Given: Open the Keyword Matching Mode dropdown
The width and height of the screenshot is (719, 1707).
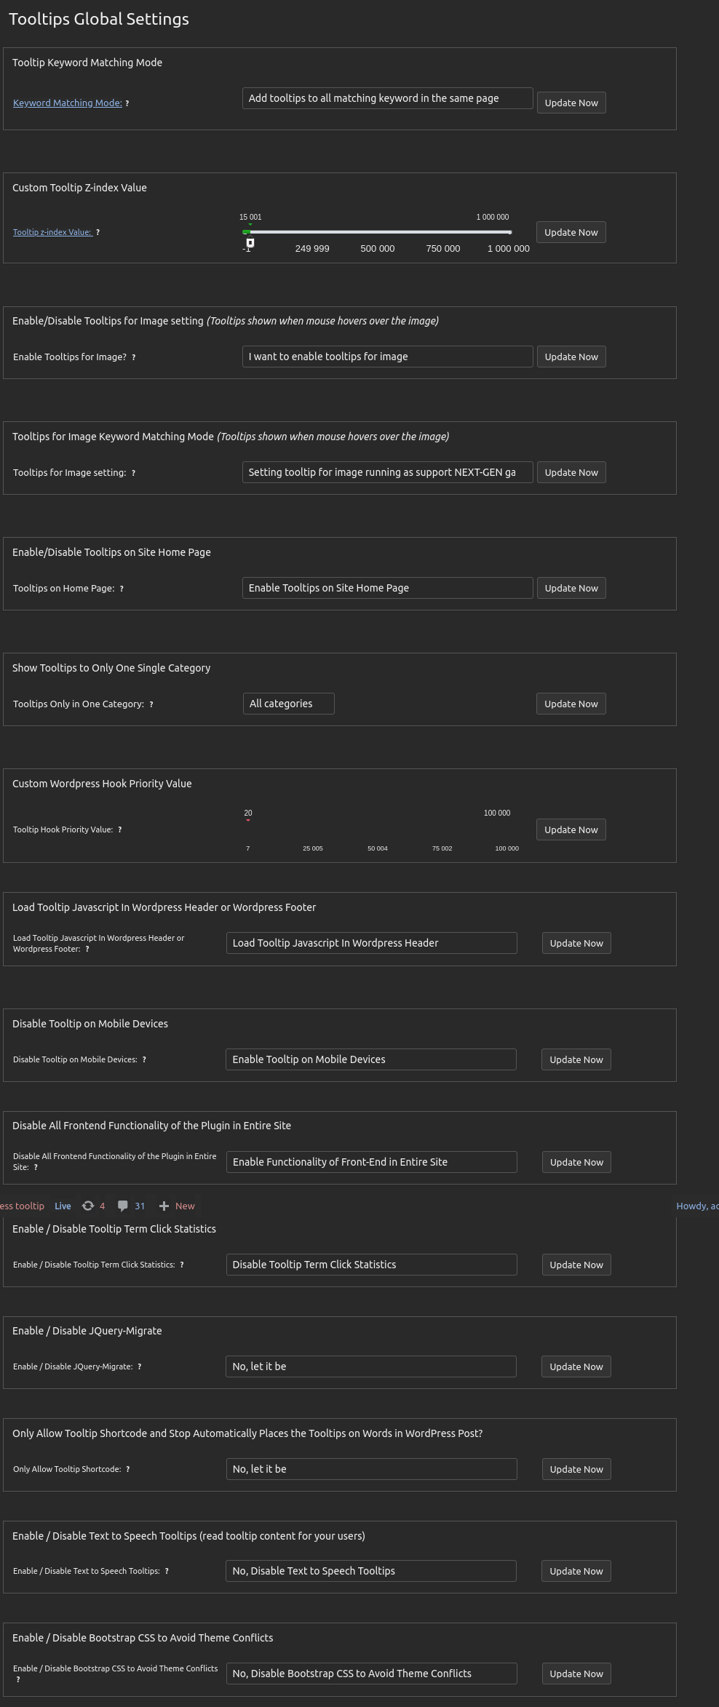Looking at the screenshot, I should [387, 98].
